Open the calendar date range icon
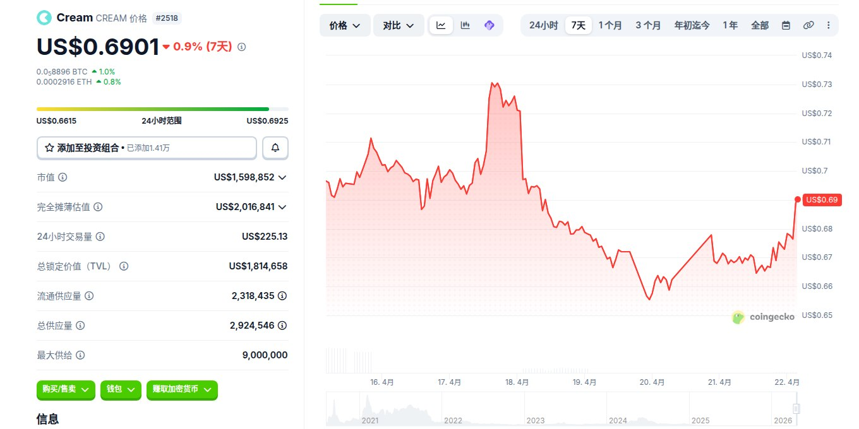859x429 pixels. click(x=786, y=25)
